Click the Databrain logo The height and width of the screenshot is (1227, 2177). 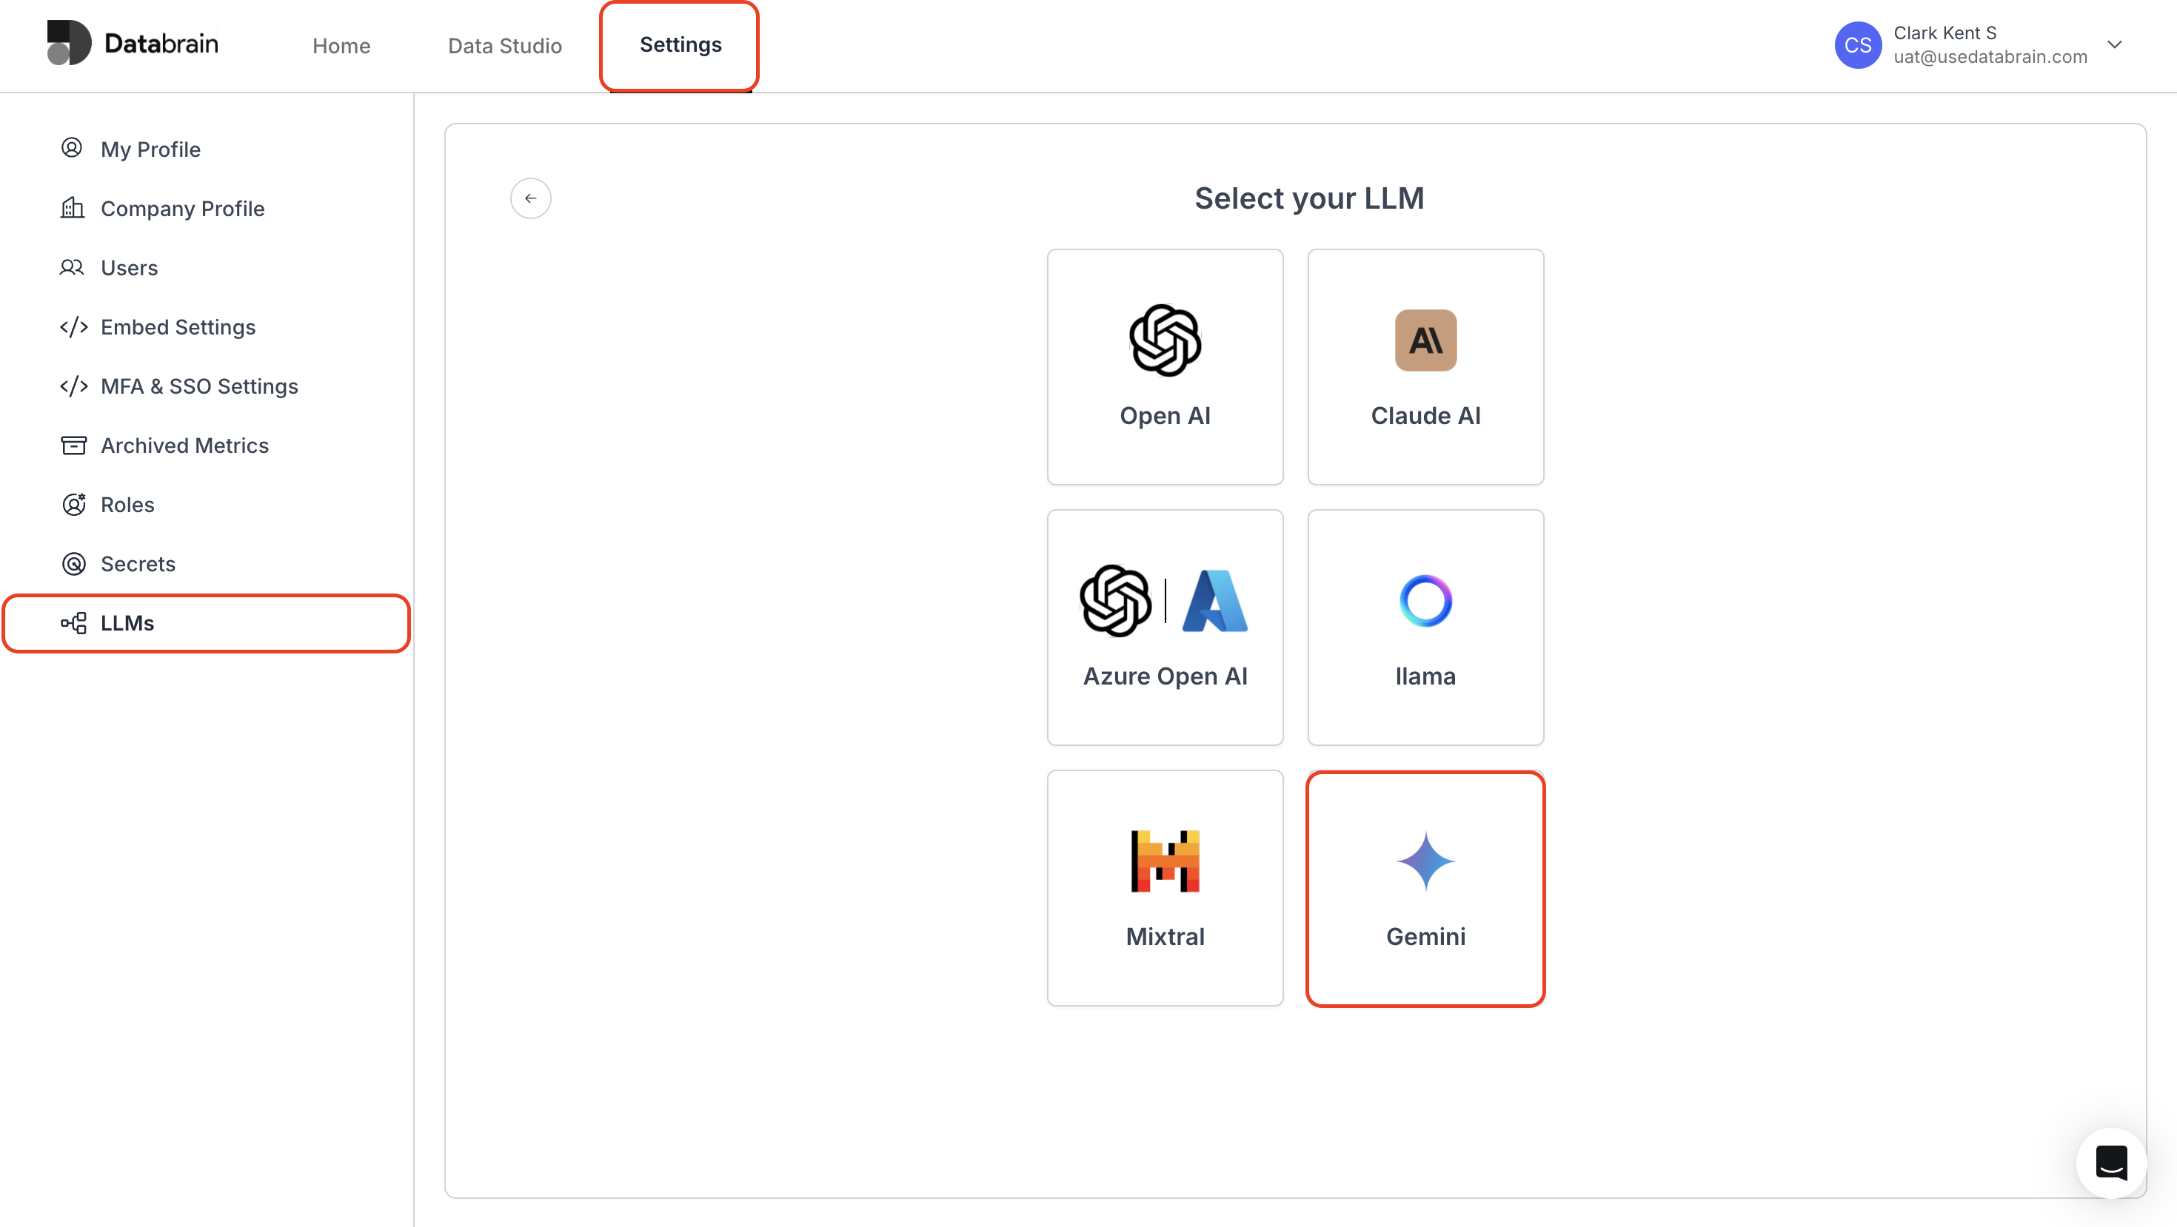point(133,44)
